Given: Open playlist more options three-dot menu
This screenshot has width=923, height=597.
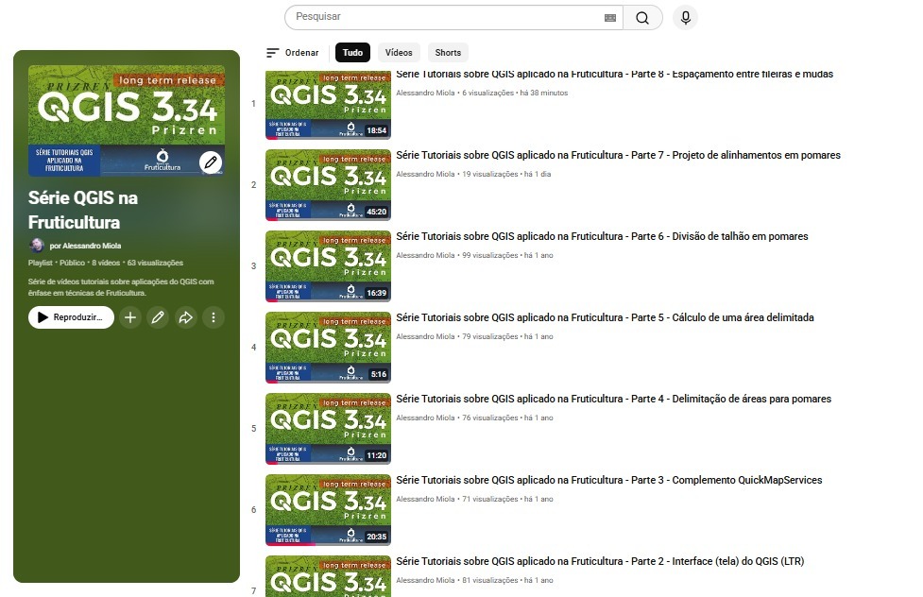Looking at the screenshot, I should point(214,317).
